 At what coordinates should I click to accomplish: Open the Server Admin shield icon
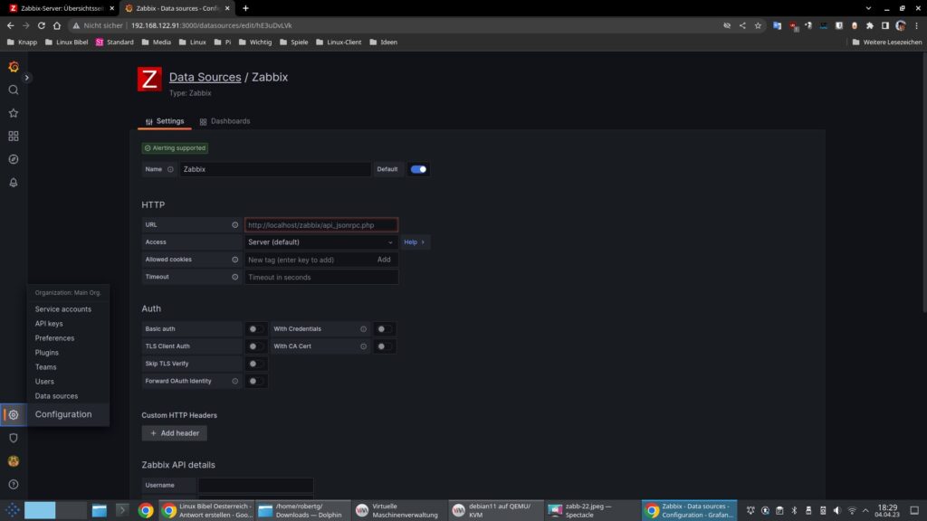[x=14, y=438]
